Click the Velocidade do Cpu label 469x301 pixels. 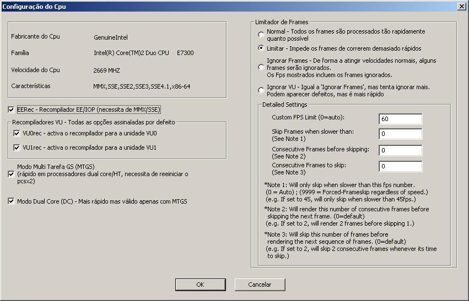(35, 70)
